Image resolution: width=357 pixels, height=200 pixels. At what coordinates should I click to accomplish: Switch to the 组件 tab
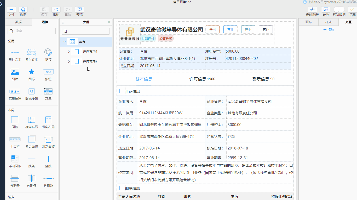pyautogui.click(x=45, y=22)
